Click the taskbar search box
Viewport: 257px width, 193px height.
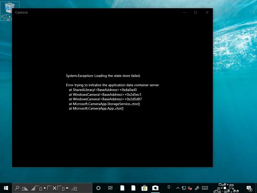[52, 188]
